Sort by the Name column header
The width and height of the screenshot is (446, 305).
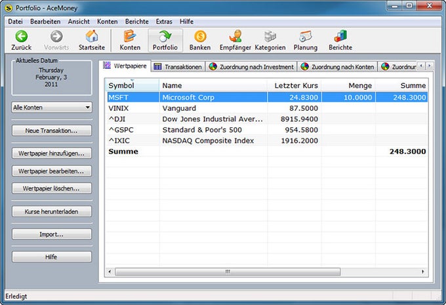pyautogui.click(x=213, y=85)
